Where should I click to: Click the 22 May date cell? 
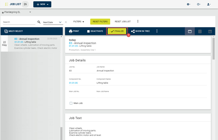coord(4,44)
